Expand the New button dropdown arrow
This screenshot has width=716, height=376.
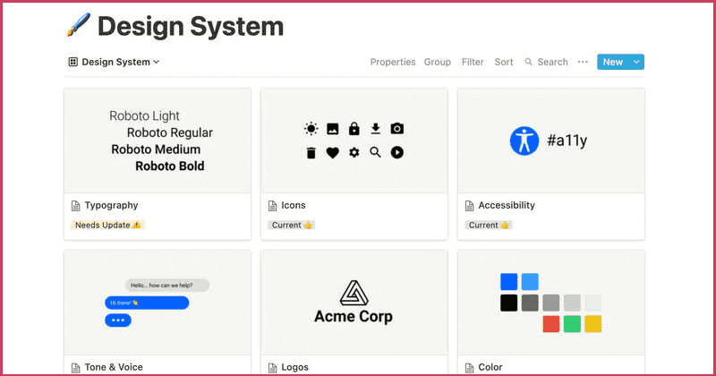tap(636, 62)
